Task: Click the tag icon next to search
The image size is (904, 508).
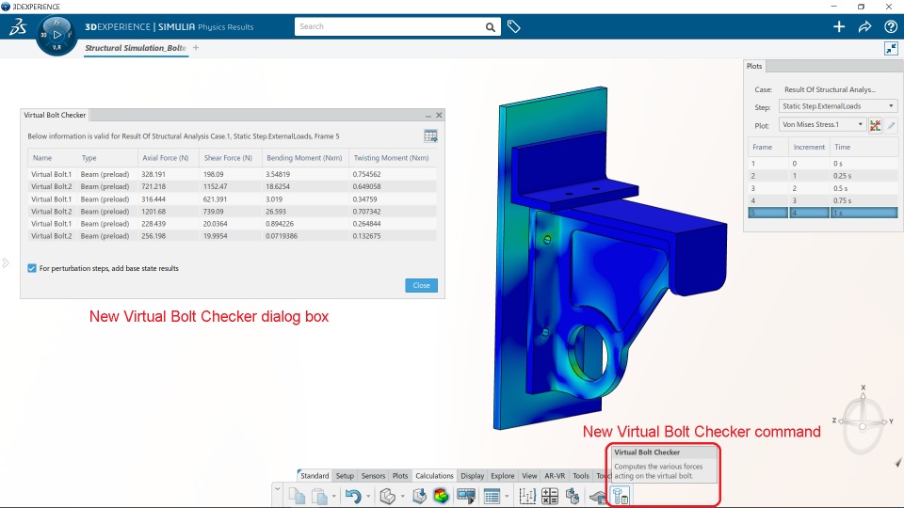Action: pyautogui.click(x=514, y=26)
